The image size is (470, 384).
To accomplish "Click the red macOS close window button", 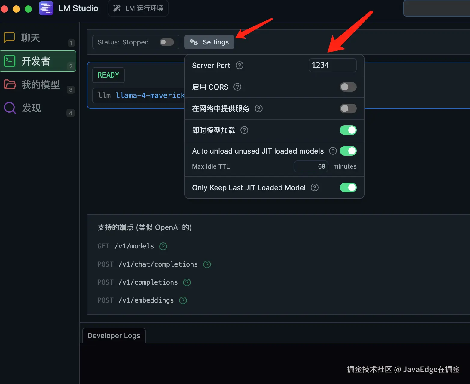I will pyautogui.click(x=4, y=9).
